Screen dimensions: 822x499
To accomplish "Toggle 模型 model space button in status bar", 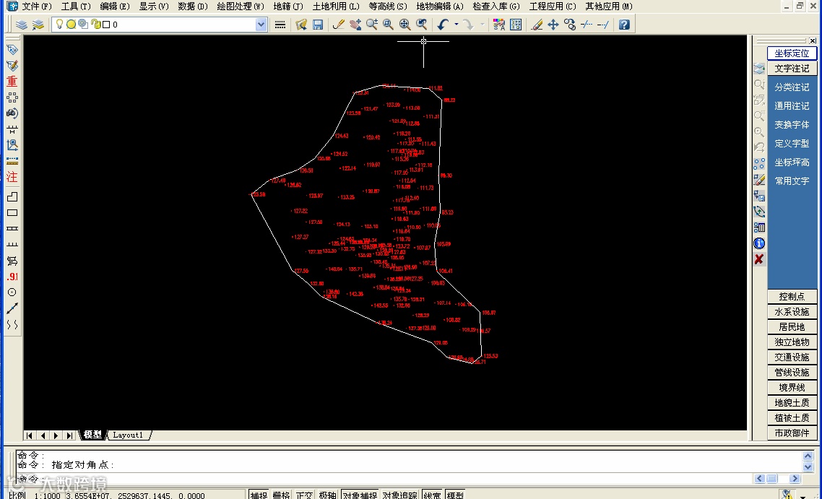I will [x=455, y=495].
